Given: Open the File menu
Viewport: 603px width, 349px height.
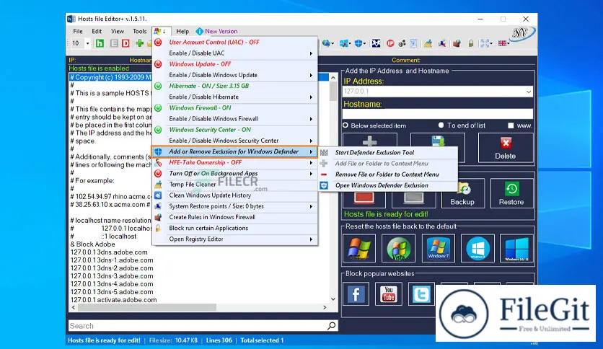Looking at the screenshot, I should click(78, 31).
